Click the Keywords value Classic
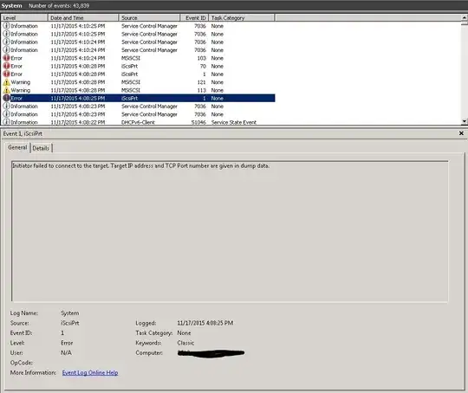Viewport: 468px width, 393px height. [x=185, y=343]
